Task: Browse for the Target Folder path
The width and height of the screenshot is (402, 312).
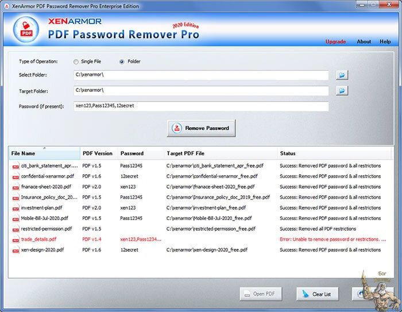Action: coord(342,91)
